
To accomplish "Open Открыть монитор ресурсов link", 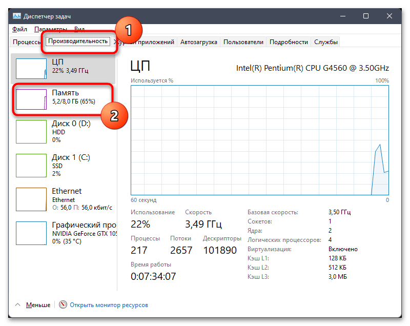I will 109,305.
